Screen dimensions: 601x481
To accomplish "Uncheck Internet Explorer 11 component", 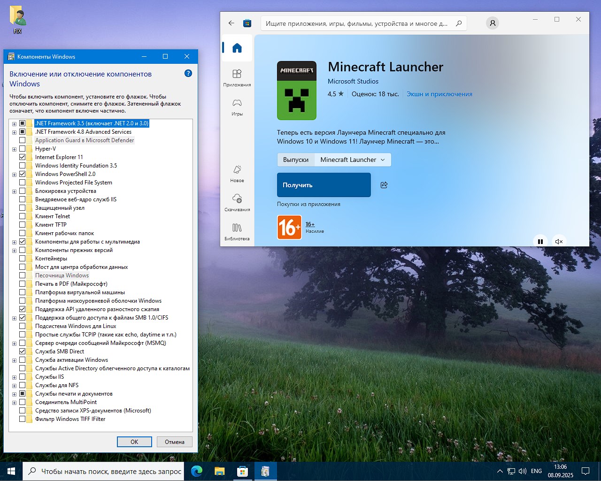I will 22,157.
